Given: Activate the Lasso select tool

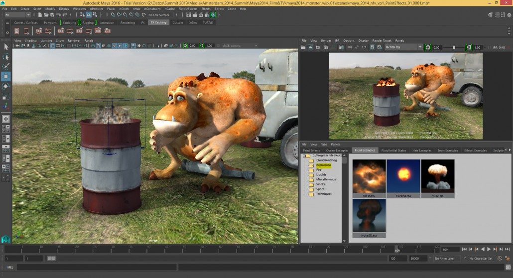Looking at the screenshot, I should click(6, 56).
